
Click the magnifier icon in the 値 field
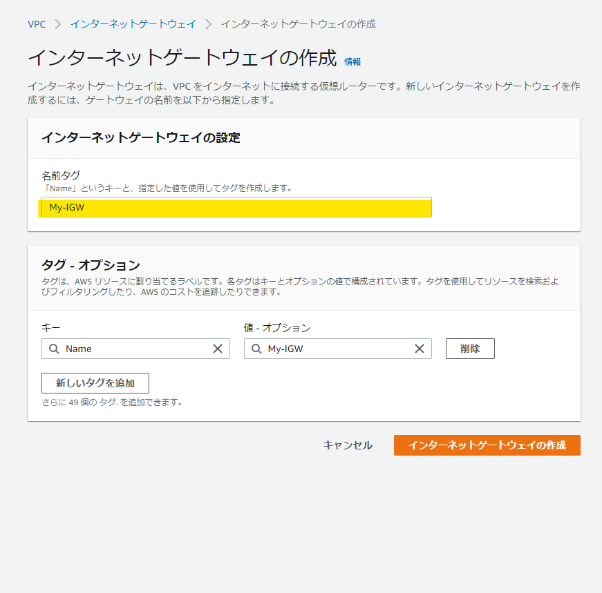click(x=256, y=349)
